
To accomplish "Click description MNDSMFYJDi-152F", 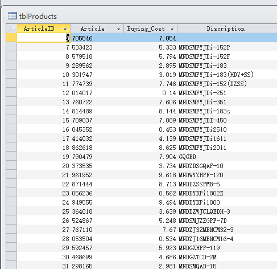I will [x=204, y=56].
